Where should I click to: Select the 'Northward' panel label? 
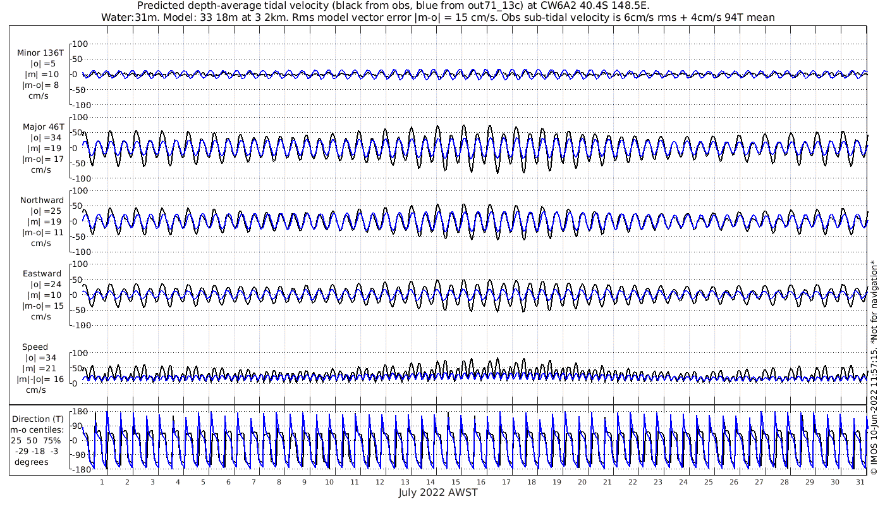click(x=42, y=200)
